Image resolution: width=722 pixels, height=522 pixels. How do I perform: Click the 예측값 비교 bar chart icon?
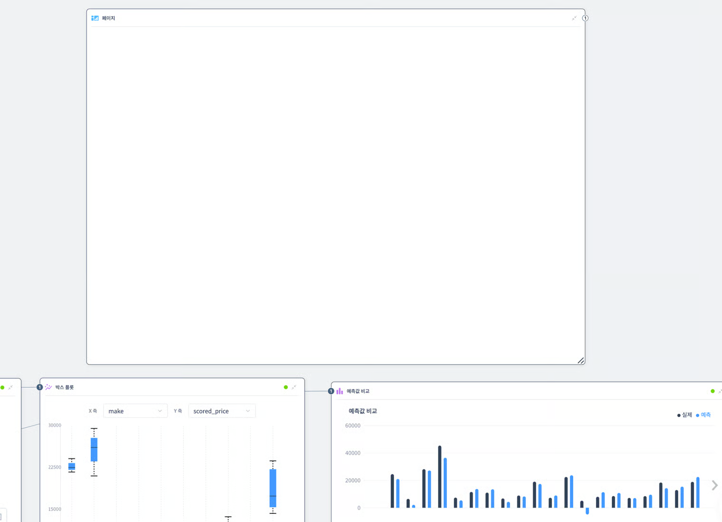click(340, 391)
